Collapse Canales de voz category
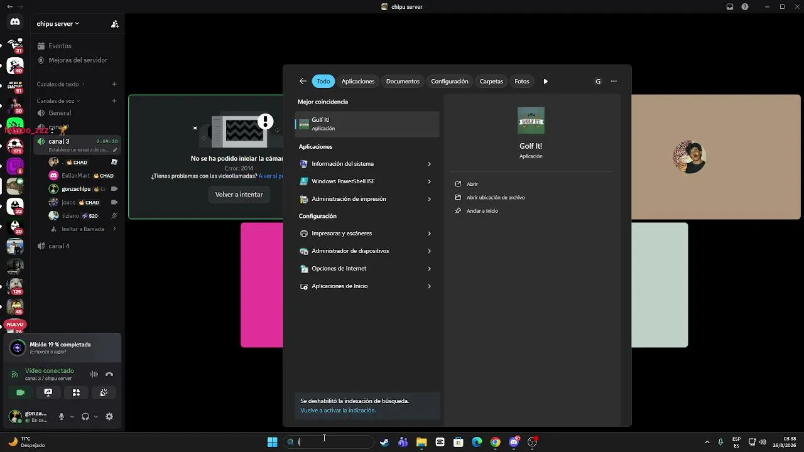Screen dimensions: 804x452 pos(58,101)
